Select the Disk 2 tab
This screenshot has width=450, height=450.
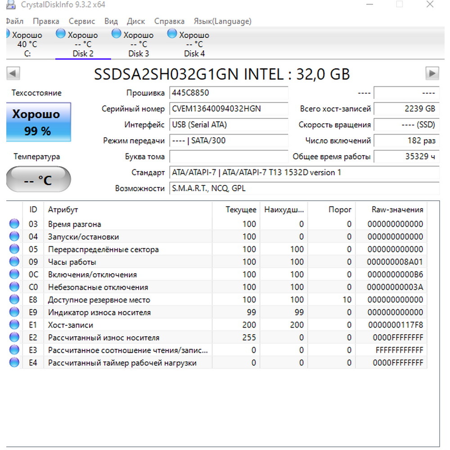[83, 44]
